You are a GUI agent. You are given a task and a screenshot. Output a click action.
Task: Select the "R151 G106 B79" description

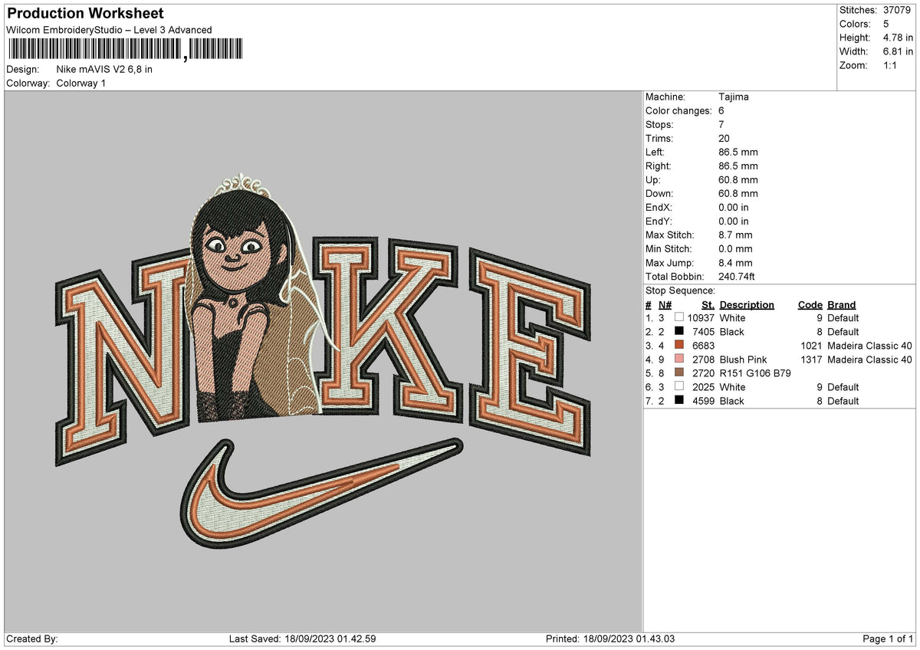755,373
